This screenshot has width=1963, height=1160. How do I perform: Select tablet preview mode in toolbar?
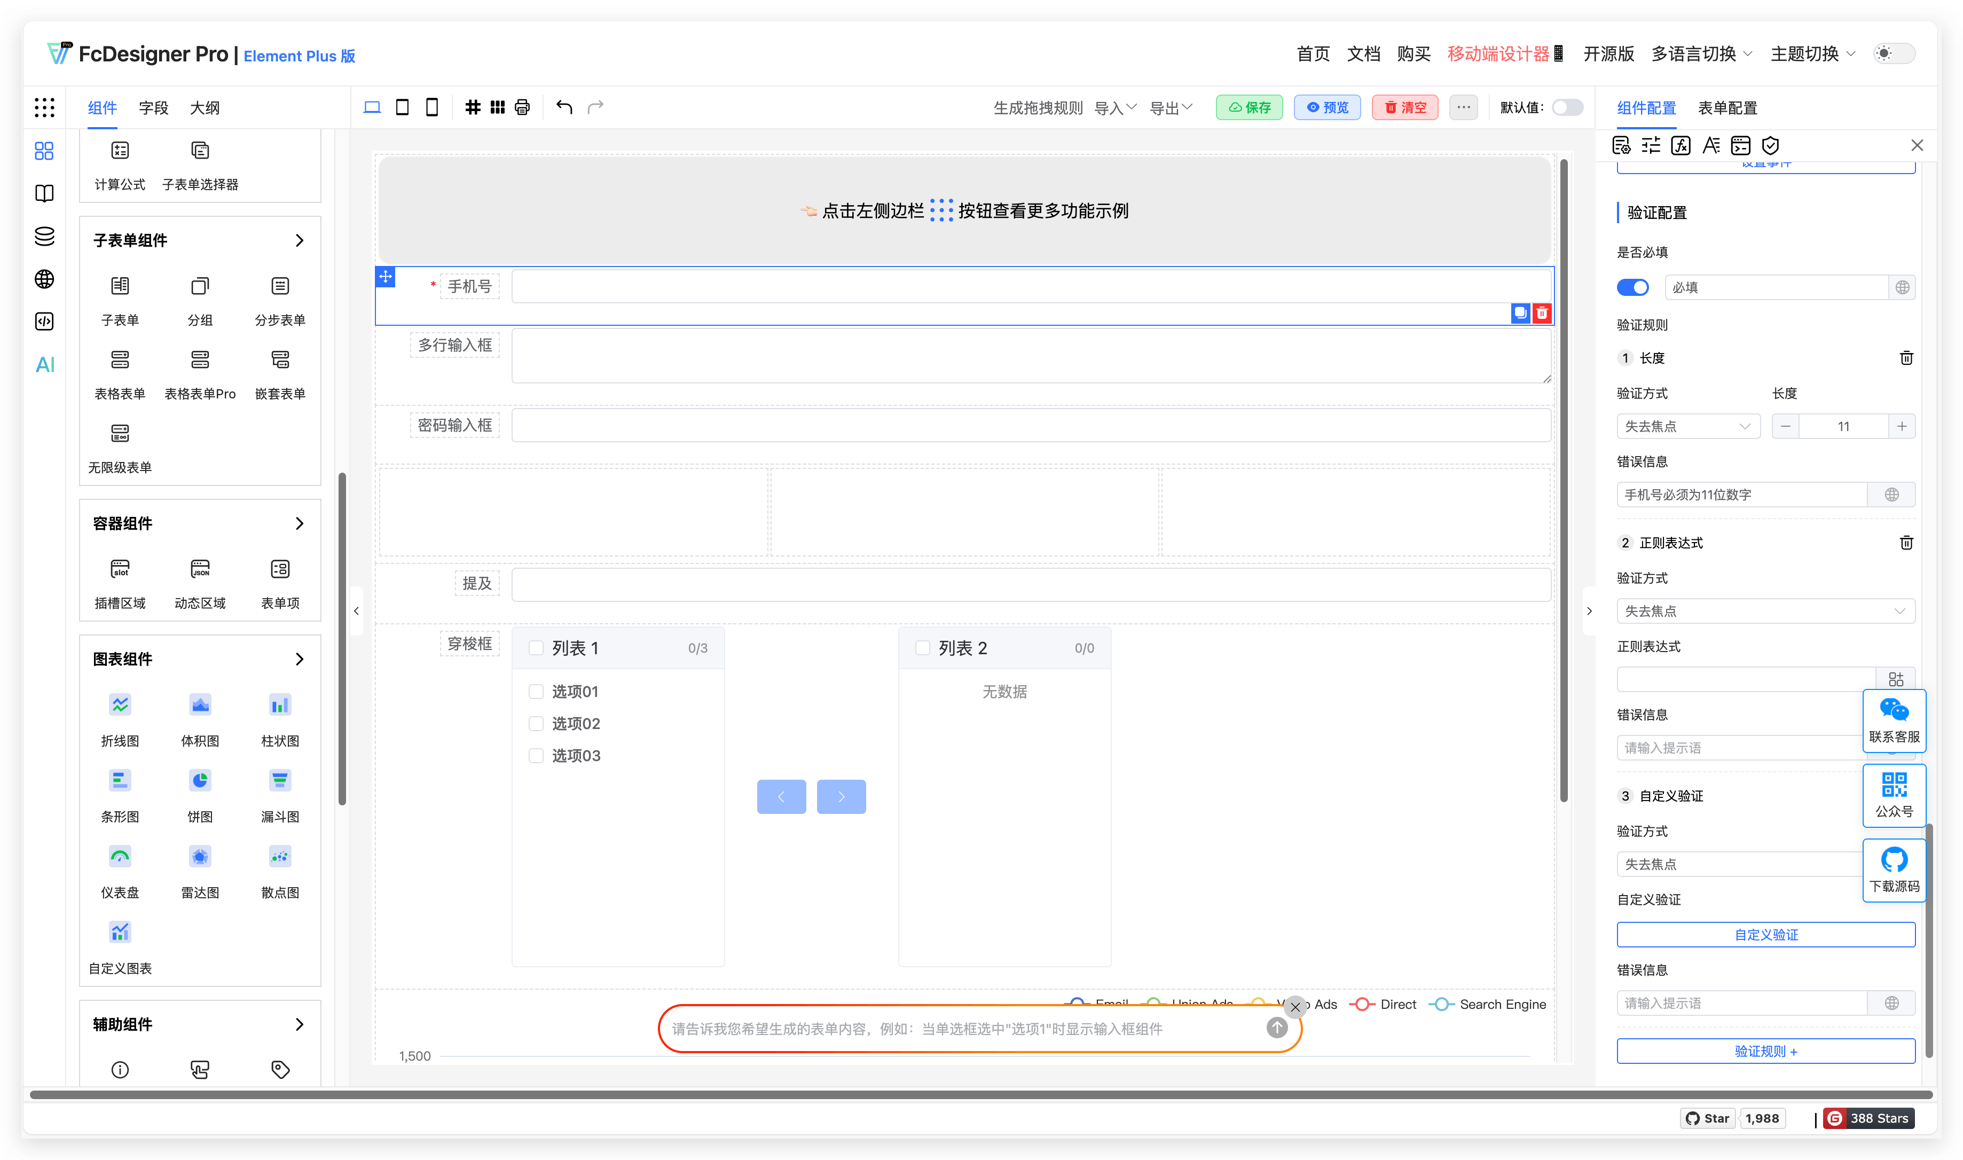pos(402,107)
